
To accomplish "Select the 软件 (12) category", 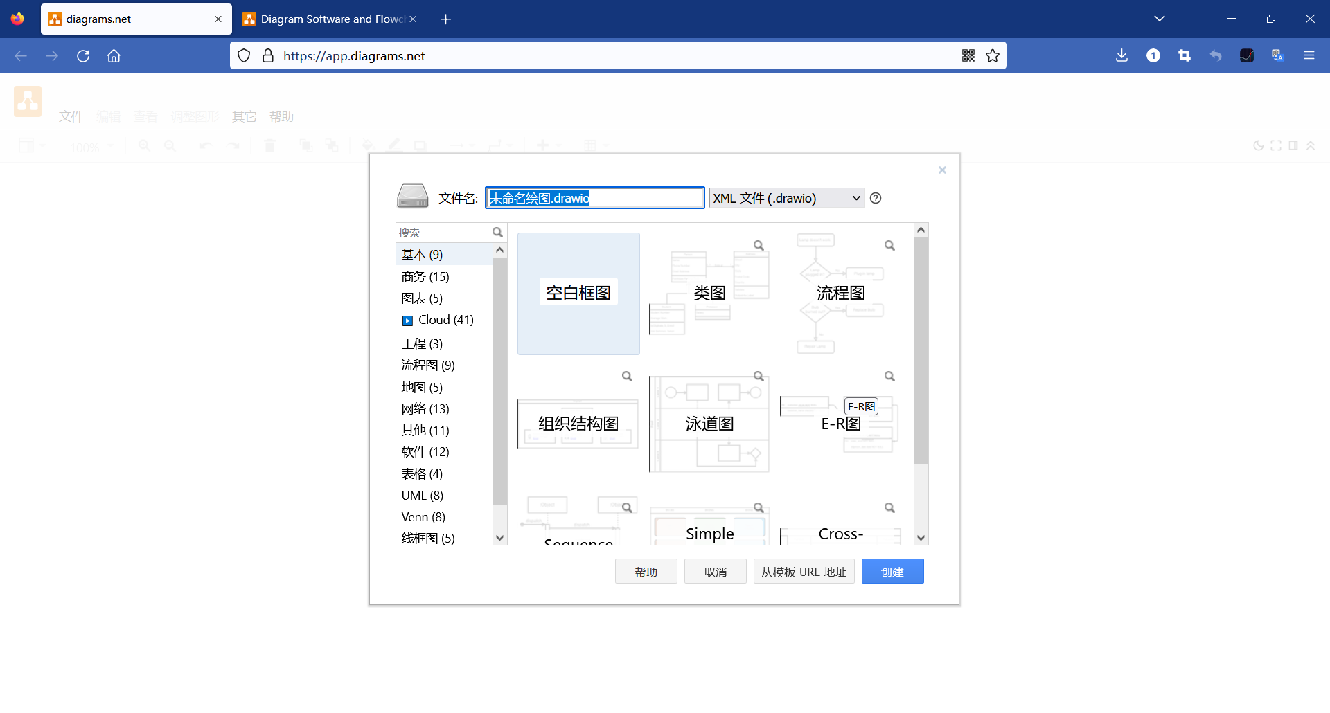I will point(444,452).
